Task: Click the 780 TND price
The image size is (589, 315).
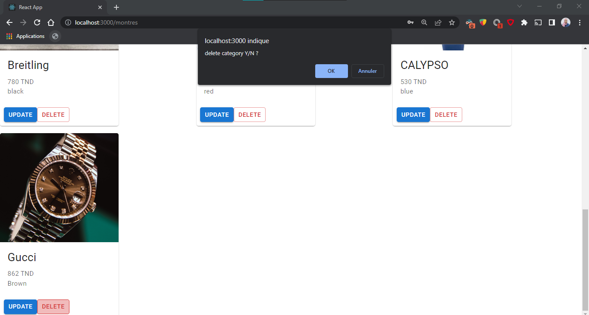Action: 21,82
